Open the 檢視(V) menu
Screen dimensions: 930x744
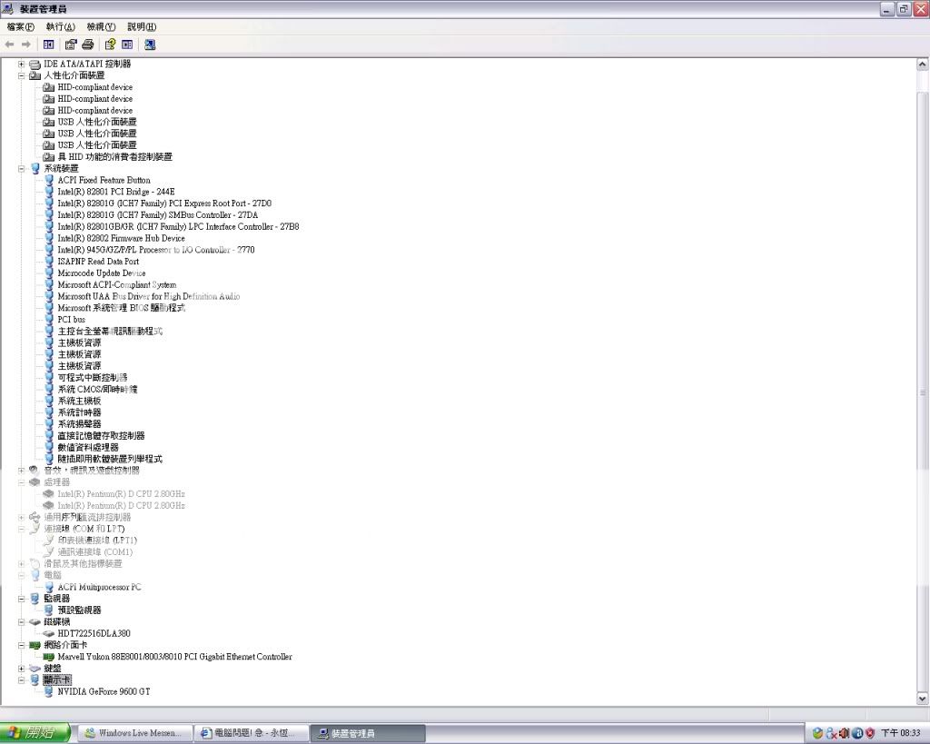(101, 26)
